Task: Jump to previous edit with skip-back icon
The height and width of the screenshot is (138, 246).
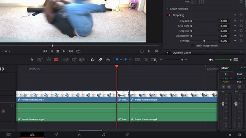Action: pos(156,51)
